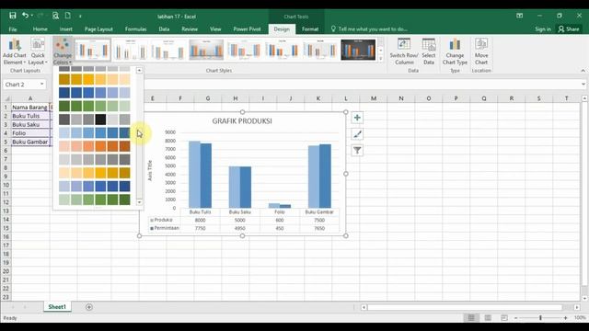This screenshot has width=589, height=331.
Task: Switch to the Insert tab
Action: click(65, 29)
